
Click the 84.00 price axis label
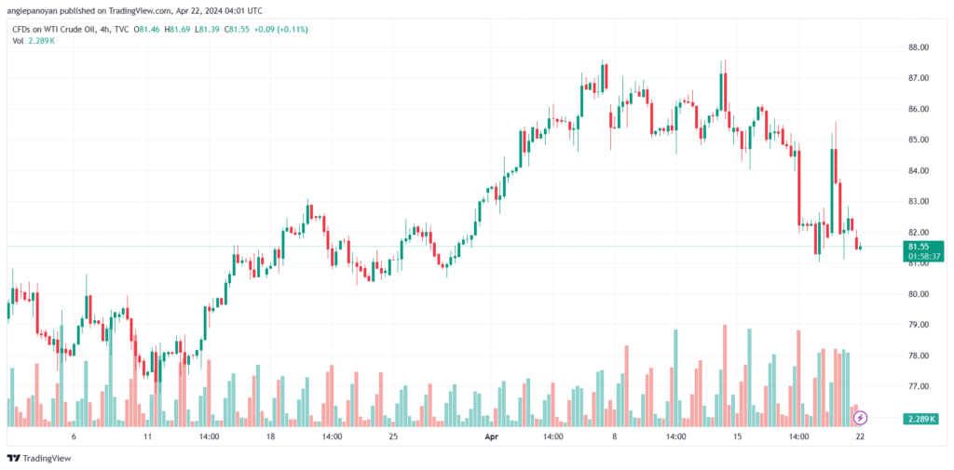(918, 171)
